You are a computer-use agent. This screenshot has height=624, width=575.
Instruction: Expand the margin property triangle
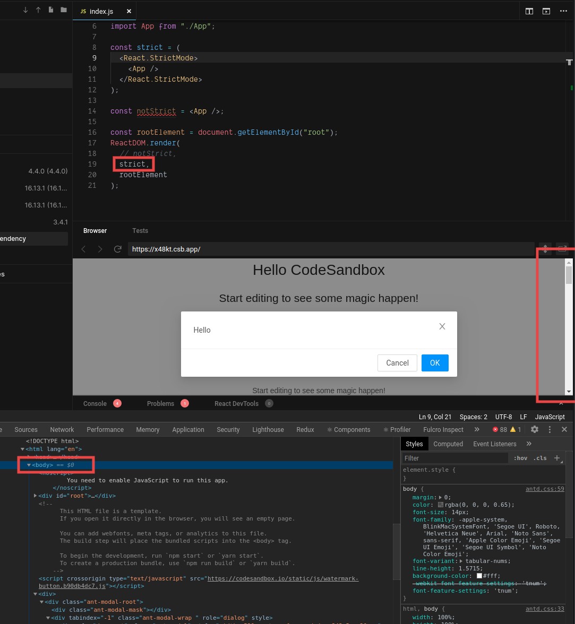[x=440, y=498]
